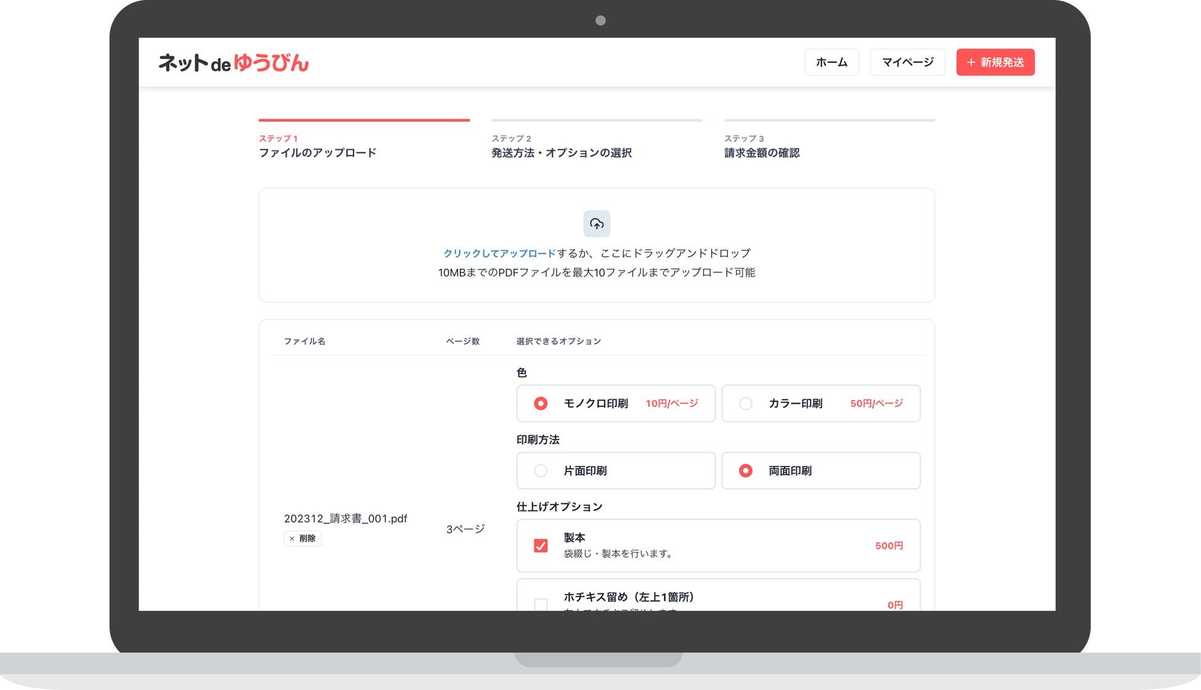Click the 500円 price on 製本 option
Viewport: 1201px width, 690px height.
coord(888,545)
